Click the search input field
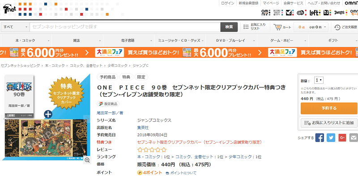Viewport: 358px width, 176px height. tap(125, 27)
